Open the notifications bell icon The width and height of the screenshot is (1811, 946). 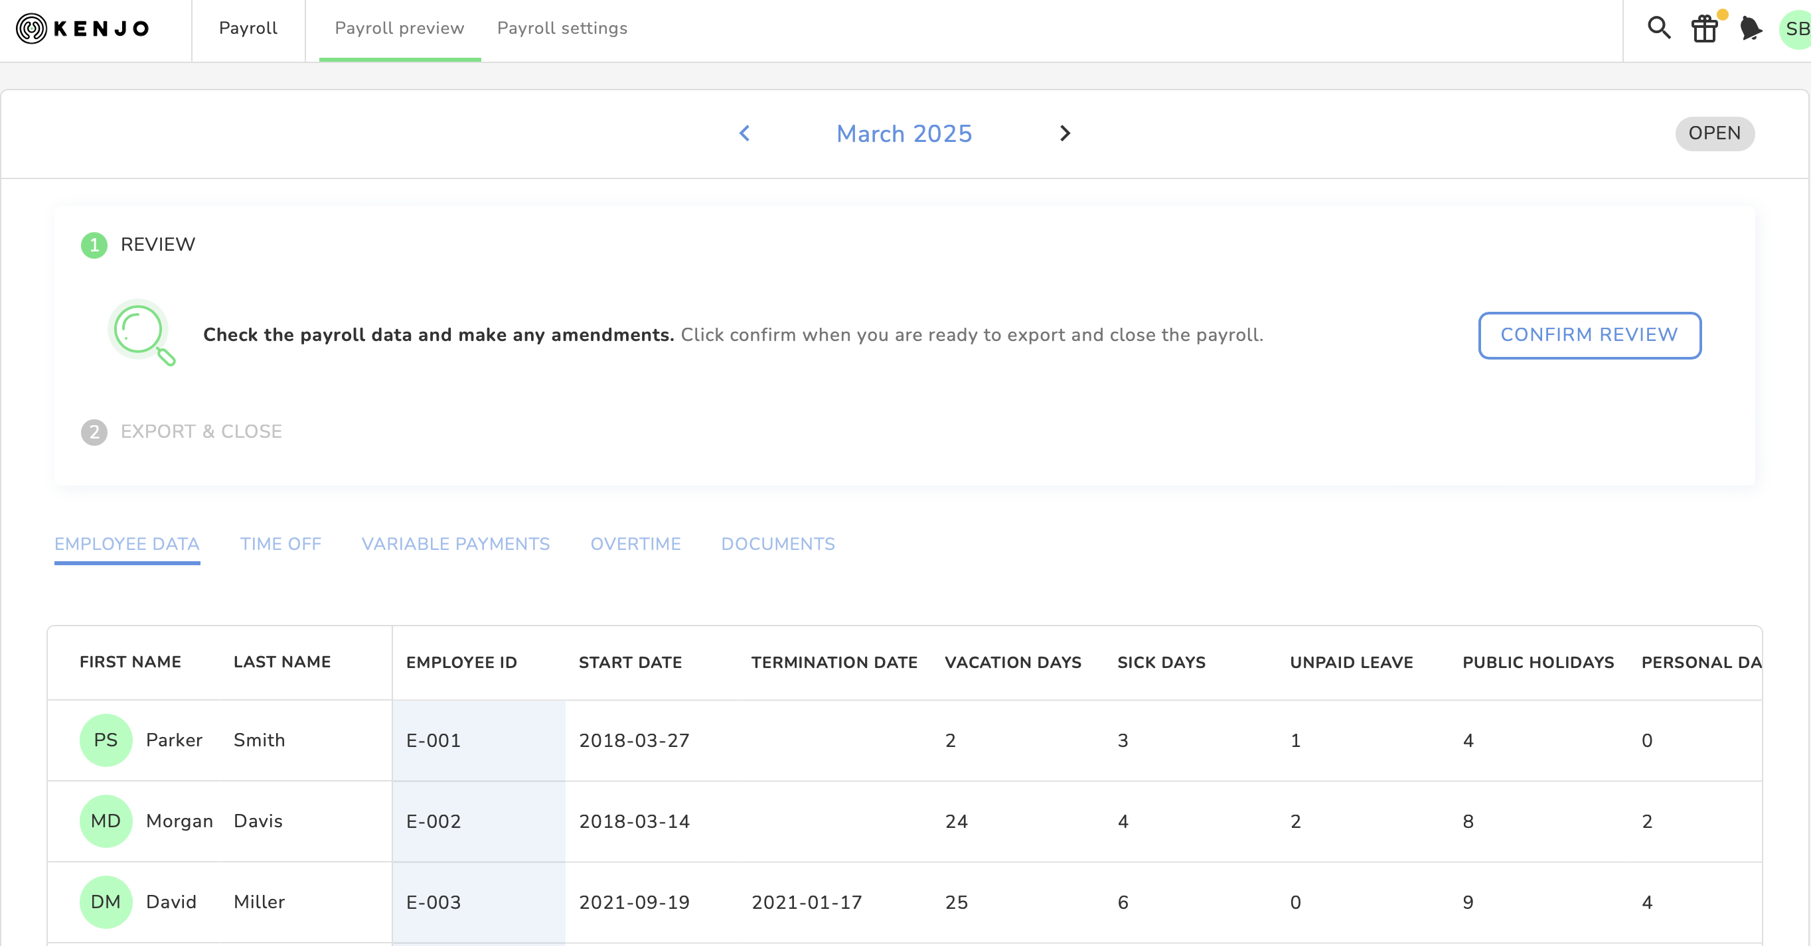tap(1750, 29)
